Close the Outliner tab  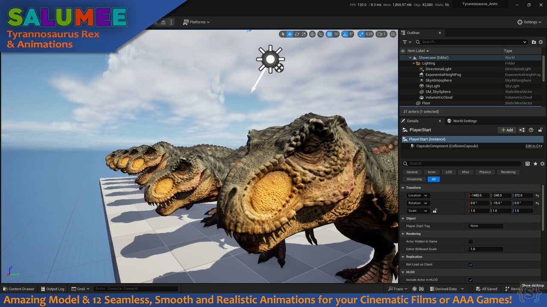[440, 33]
